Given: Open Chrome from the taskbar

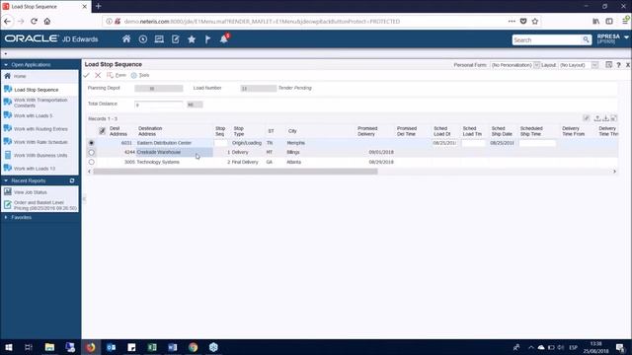Looking at the screenshot, I should pos(194,347).
